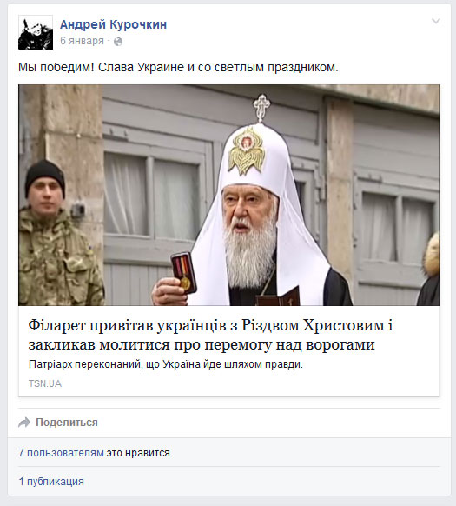Click the public audience globe icon
The image size is (456, 506).
tap(118, 42)
